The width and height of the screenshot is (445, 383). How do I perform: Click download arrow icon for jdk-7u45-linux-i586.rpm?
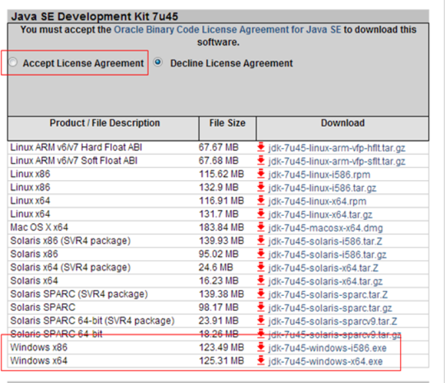pyautogui.click(x=261, y=174)
